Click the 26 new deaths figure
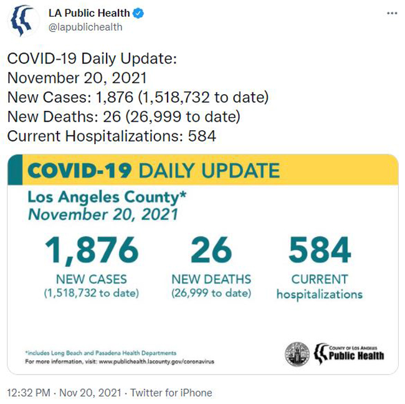Viewport: 405px width, 404px height. [x=211, y=250]
